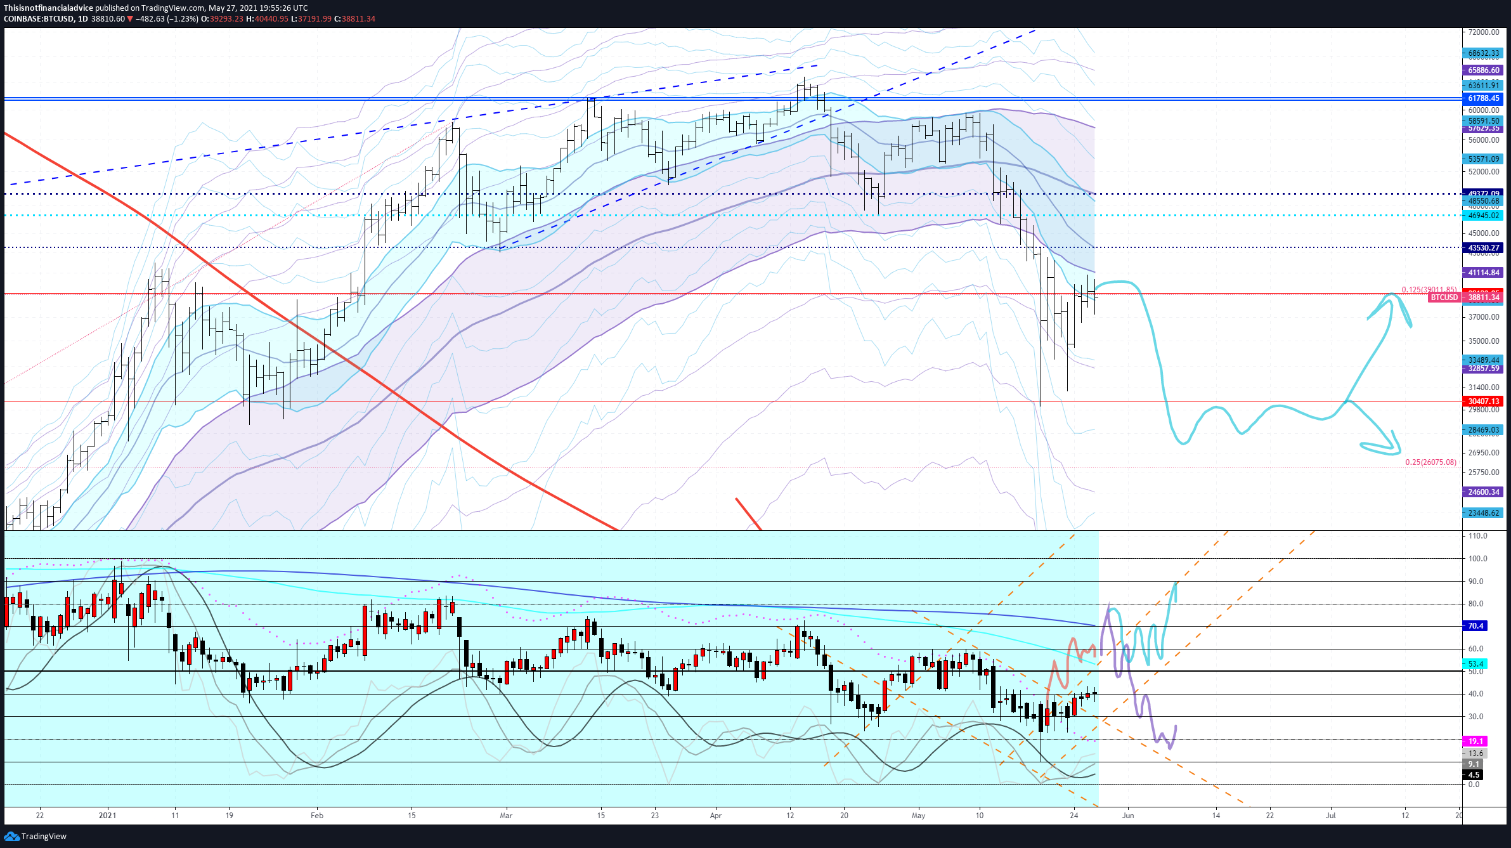The width and height of the screenshot is (1511, 848).
Task: Click the 0.25(26075.08) fib level text
Action: 1431,462
